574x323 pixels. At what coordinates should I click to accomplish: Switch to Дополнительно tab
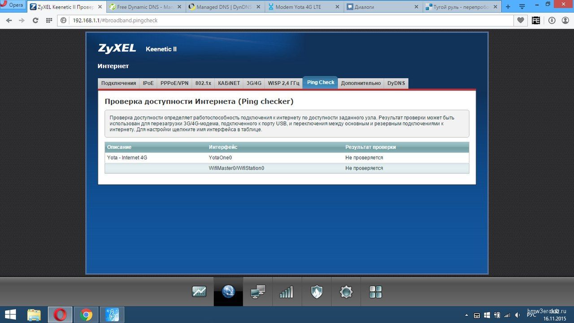(361, 83)
